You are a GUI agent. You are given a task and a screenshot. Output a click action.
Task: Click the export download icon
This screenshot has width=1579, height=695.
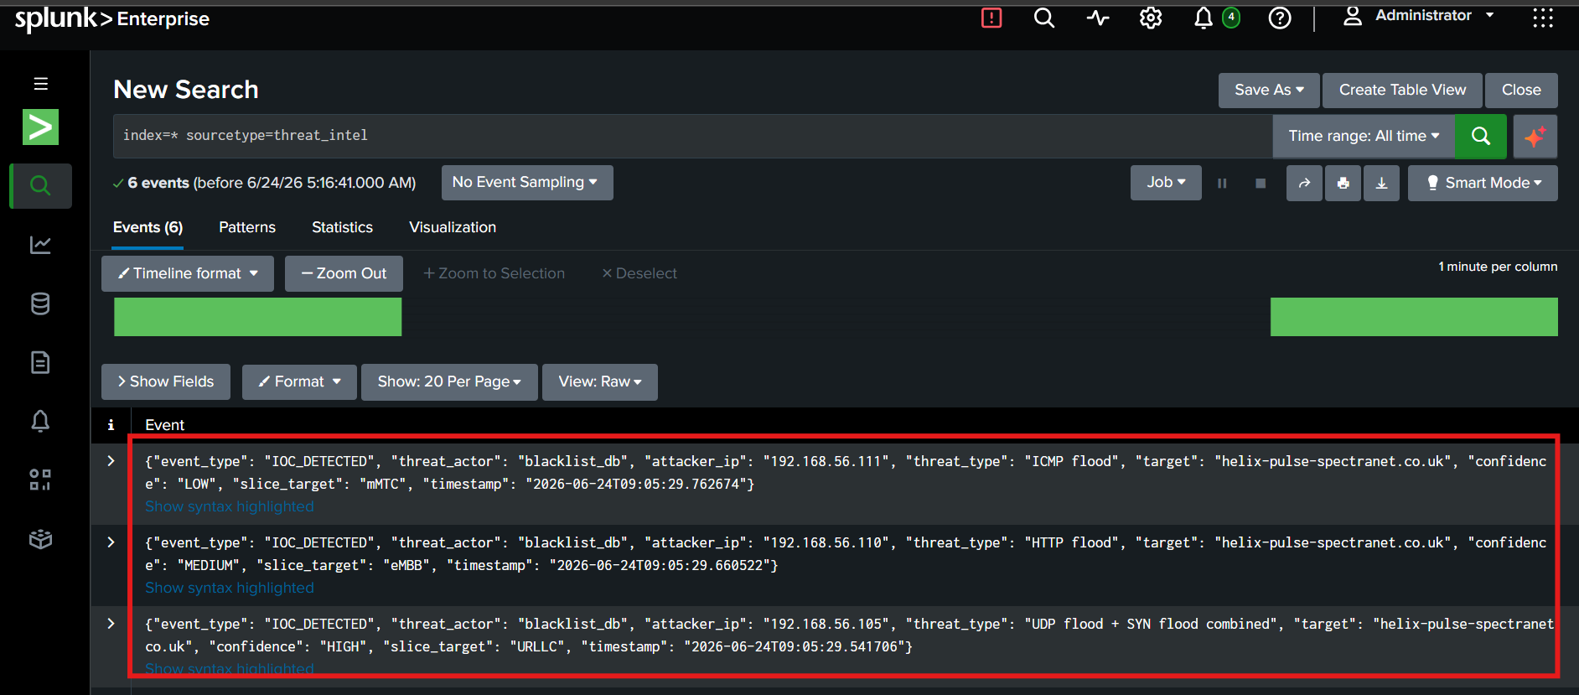pyautogui.click(x=1381, y=183)
